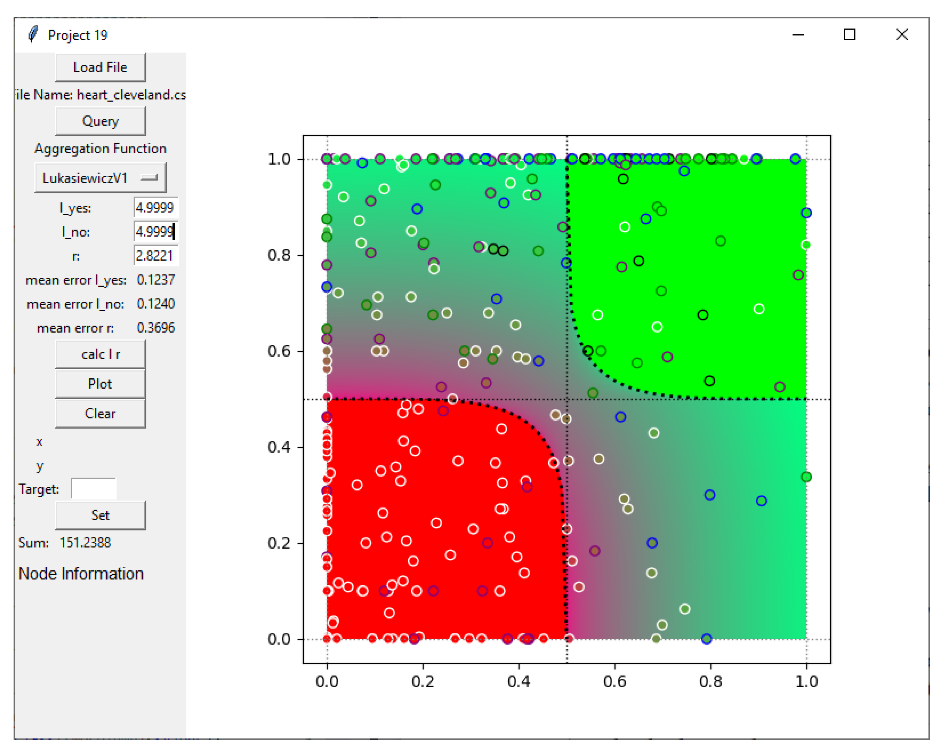
Task: Minimize the Project 19 window
Action: pos(798,34)
